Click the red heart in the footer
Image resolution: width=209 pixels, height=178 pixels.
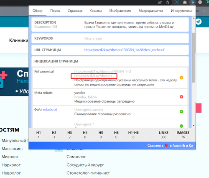click(166, 146)
